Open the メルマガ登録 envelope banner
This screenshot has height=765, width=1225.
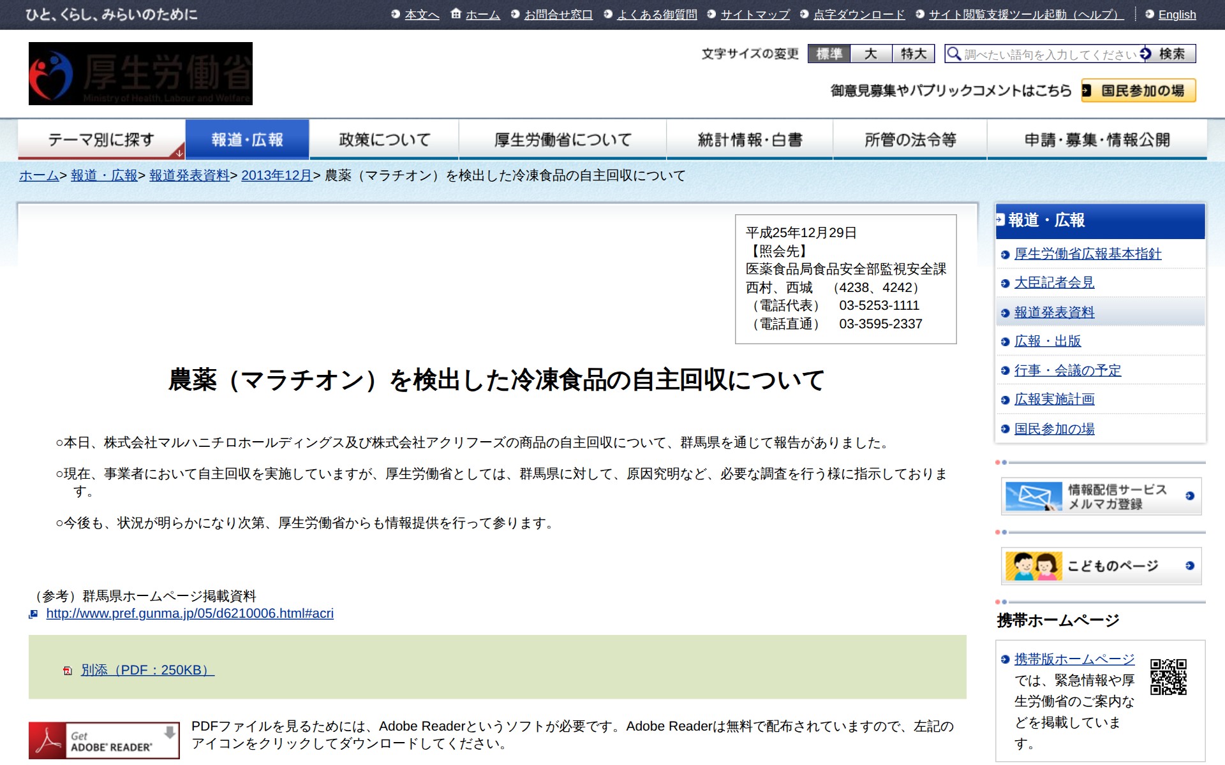(x=1101, y=496)
